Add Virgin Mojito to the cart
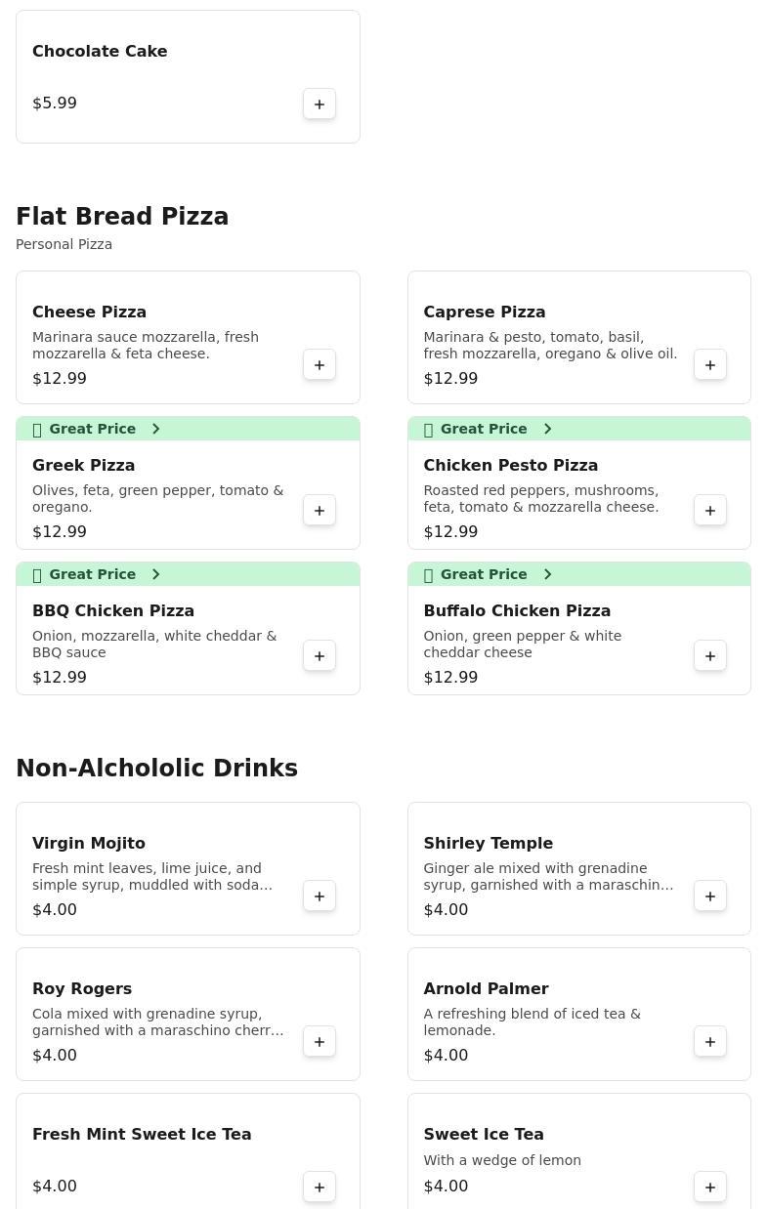This screenshot has height=1209, width=767. coord(320,896)
